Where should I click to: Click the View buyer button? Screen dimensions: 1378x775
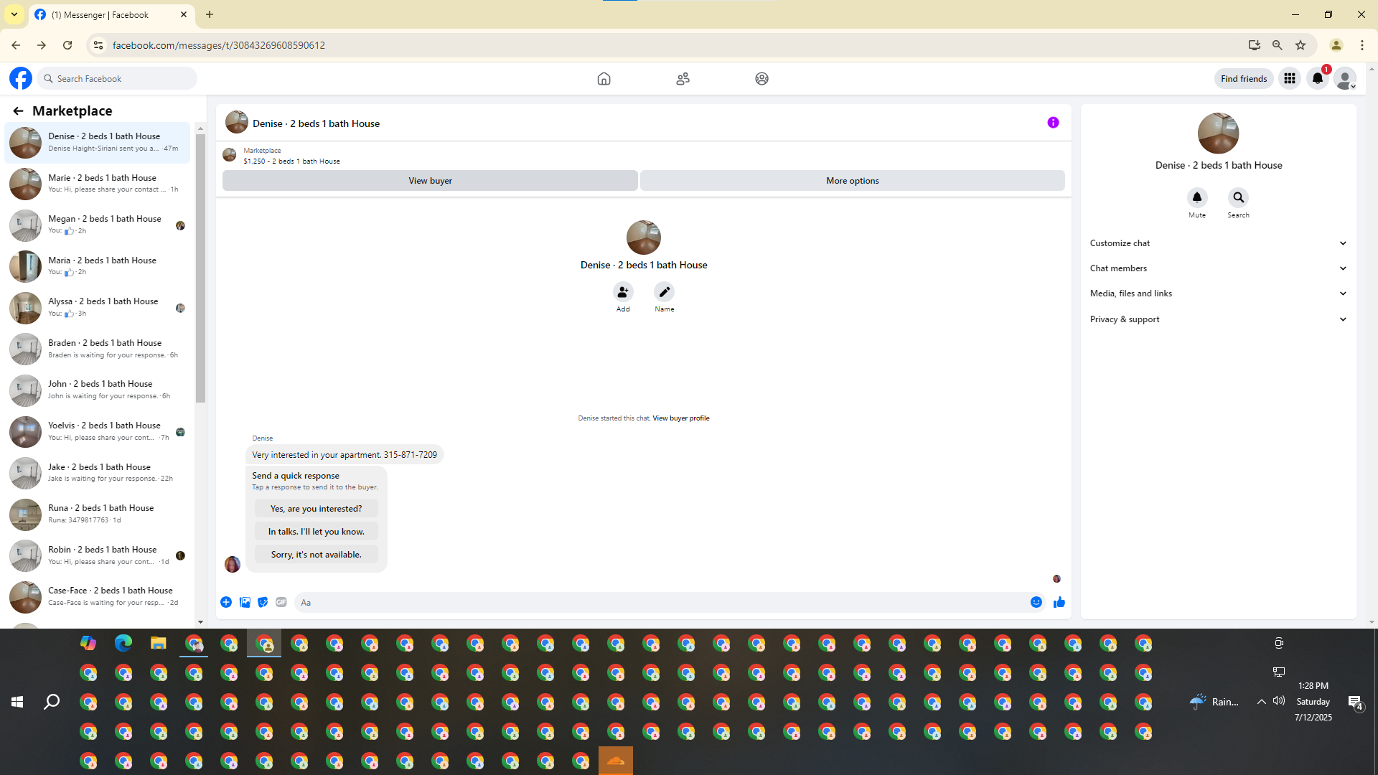[430, 181]
